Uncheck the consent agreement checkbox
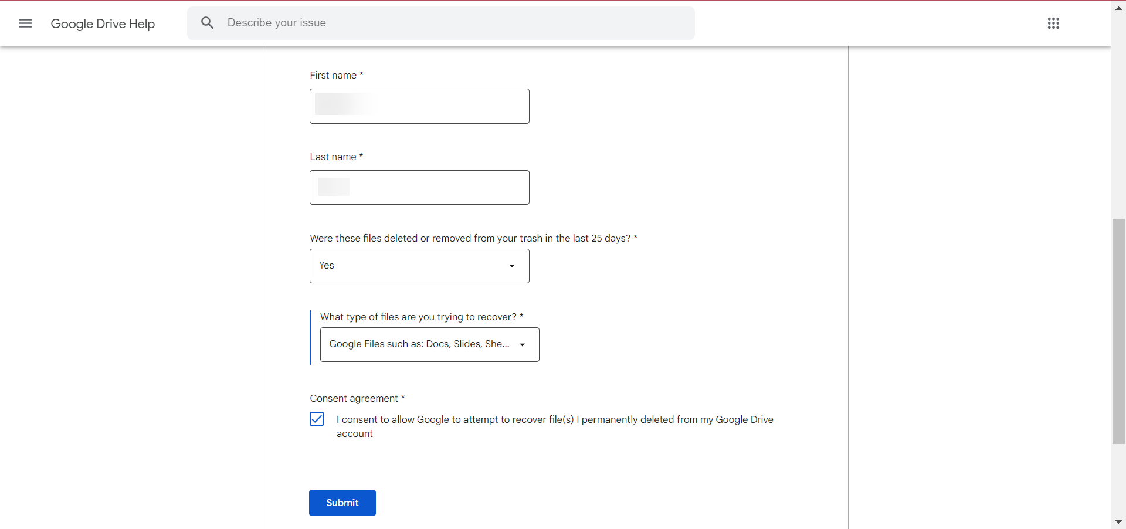Screen dimensions: 1126x529 (317, 419)
